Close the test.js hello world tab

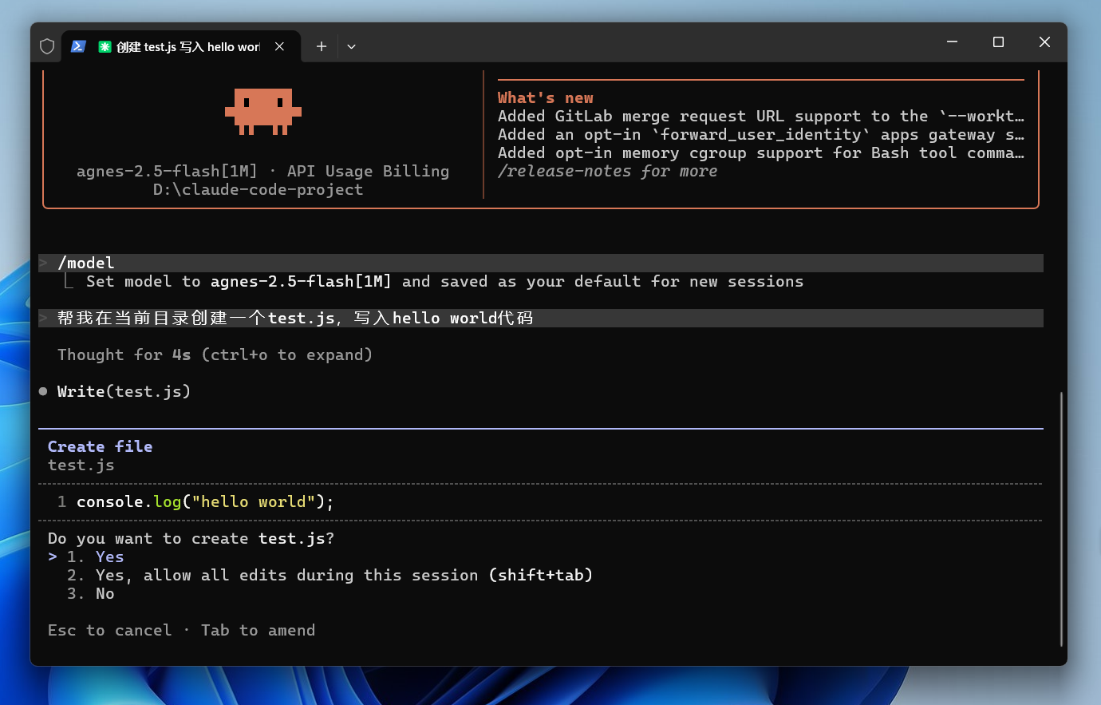point(279,46)
